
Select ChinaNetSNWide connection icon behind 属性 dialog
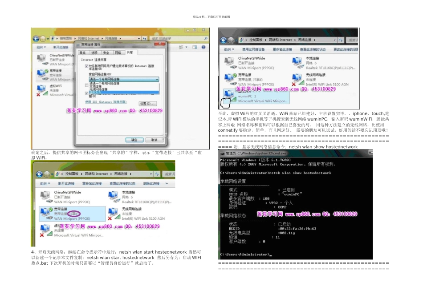point(42,59)
